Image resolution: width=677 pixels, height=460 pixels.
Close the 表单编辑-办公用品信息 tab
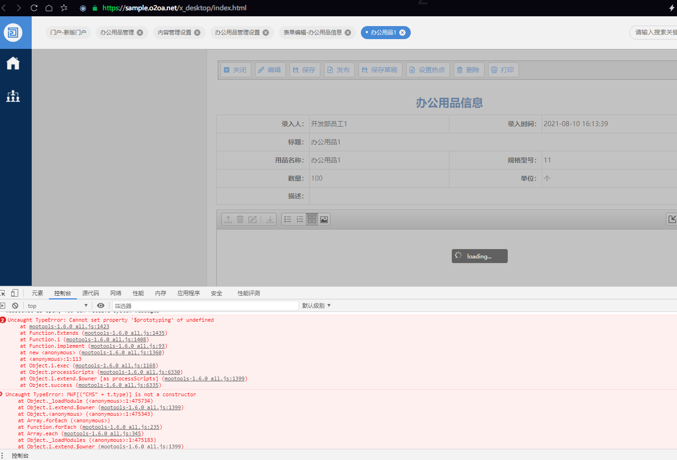[x=348, y=33]
